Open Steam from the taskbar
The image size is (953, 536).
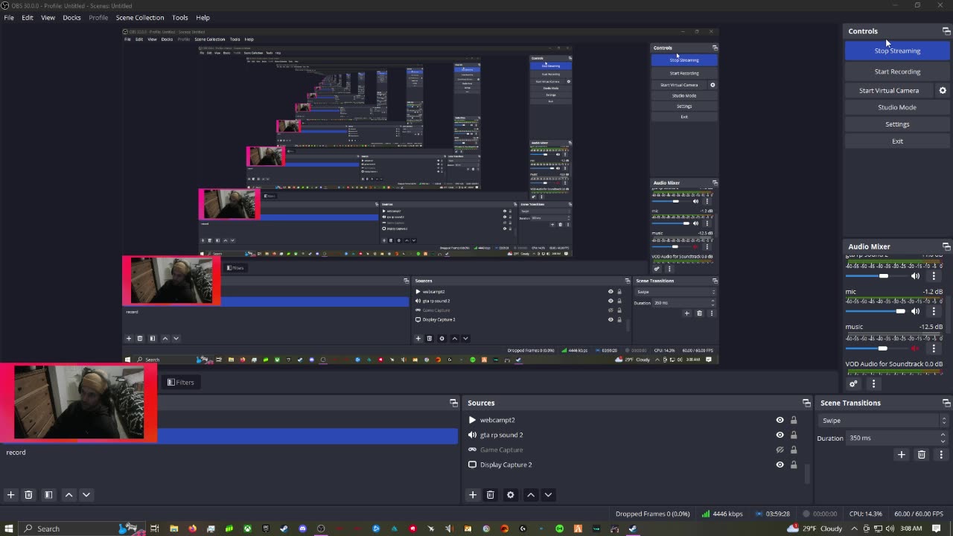[x=284, y=529]
